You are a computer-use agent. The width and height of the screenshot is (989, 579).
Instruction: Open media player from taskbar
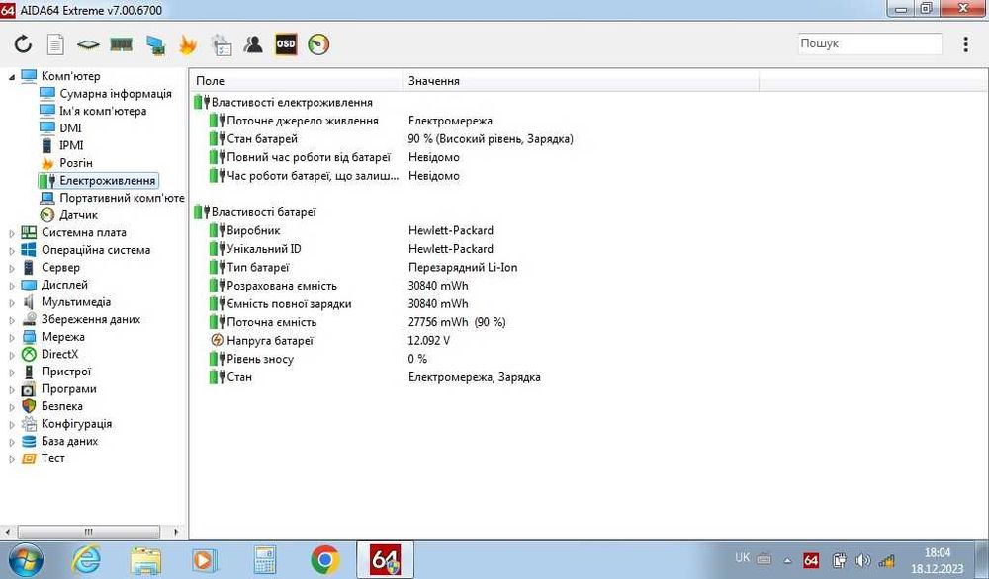point(204,560)
